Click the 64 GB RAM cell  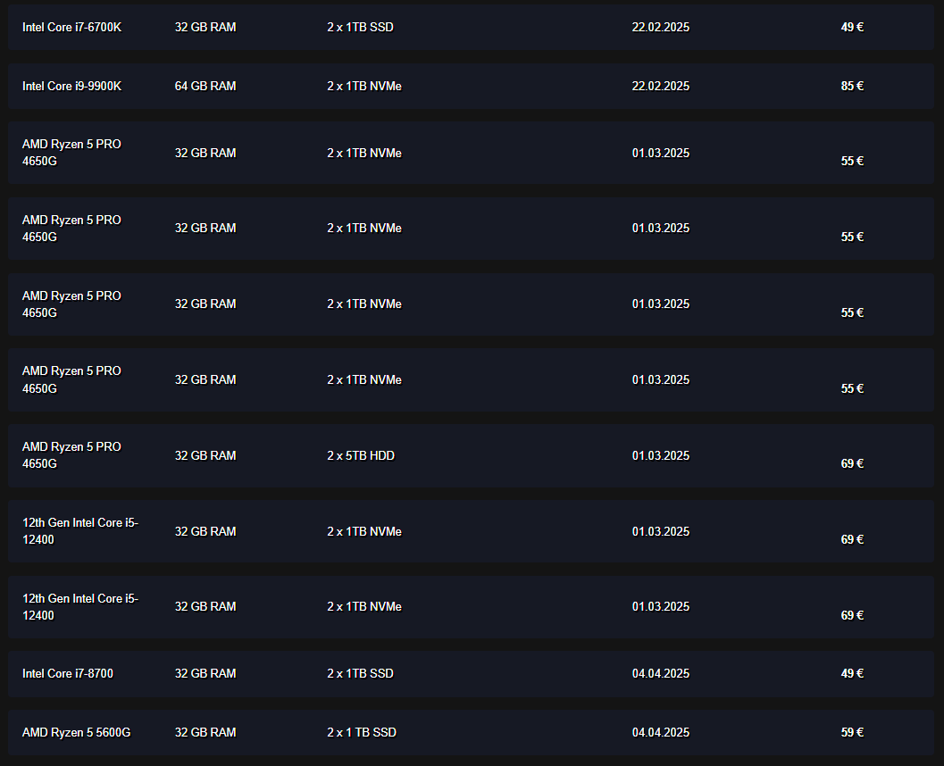[x=205, y=87]
